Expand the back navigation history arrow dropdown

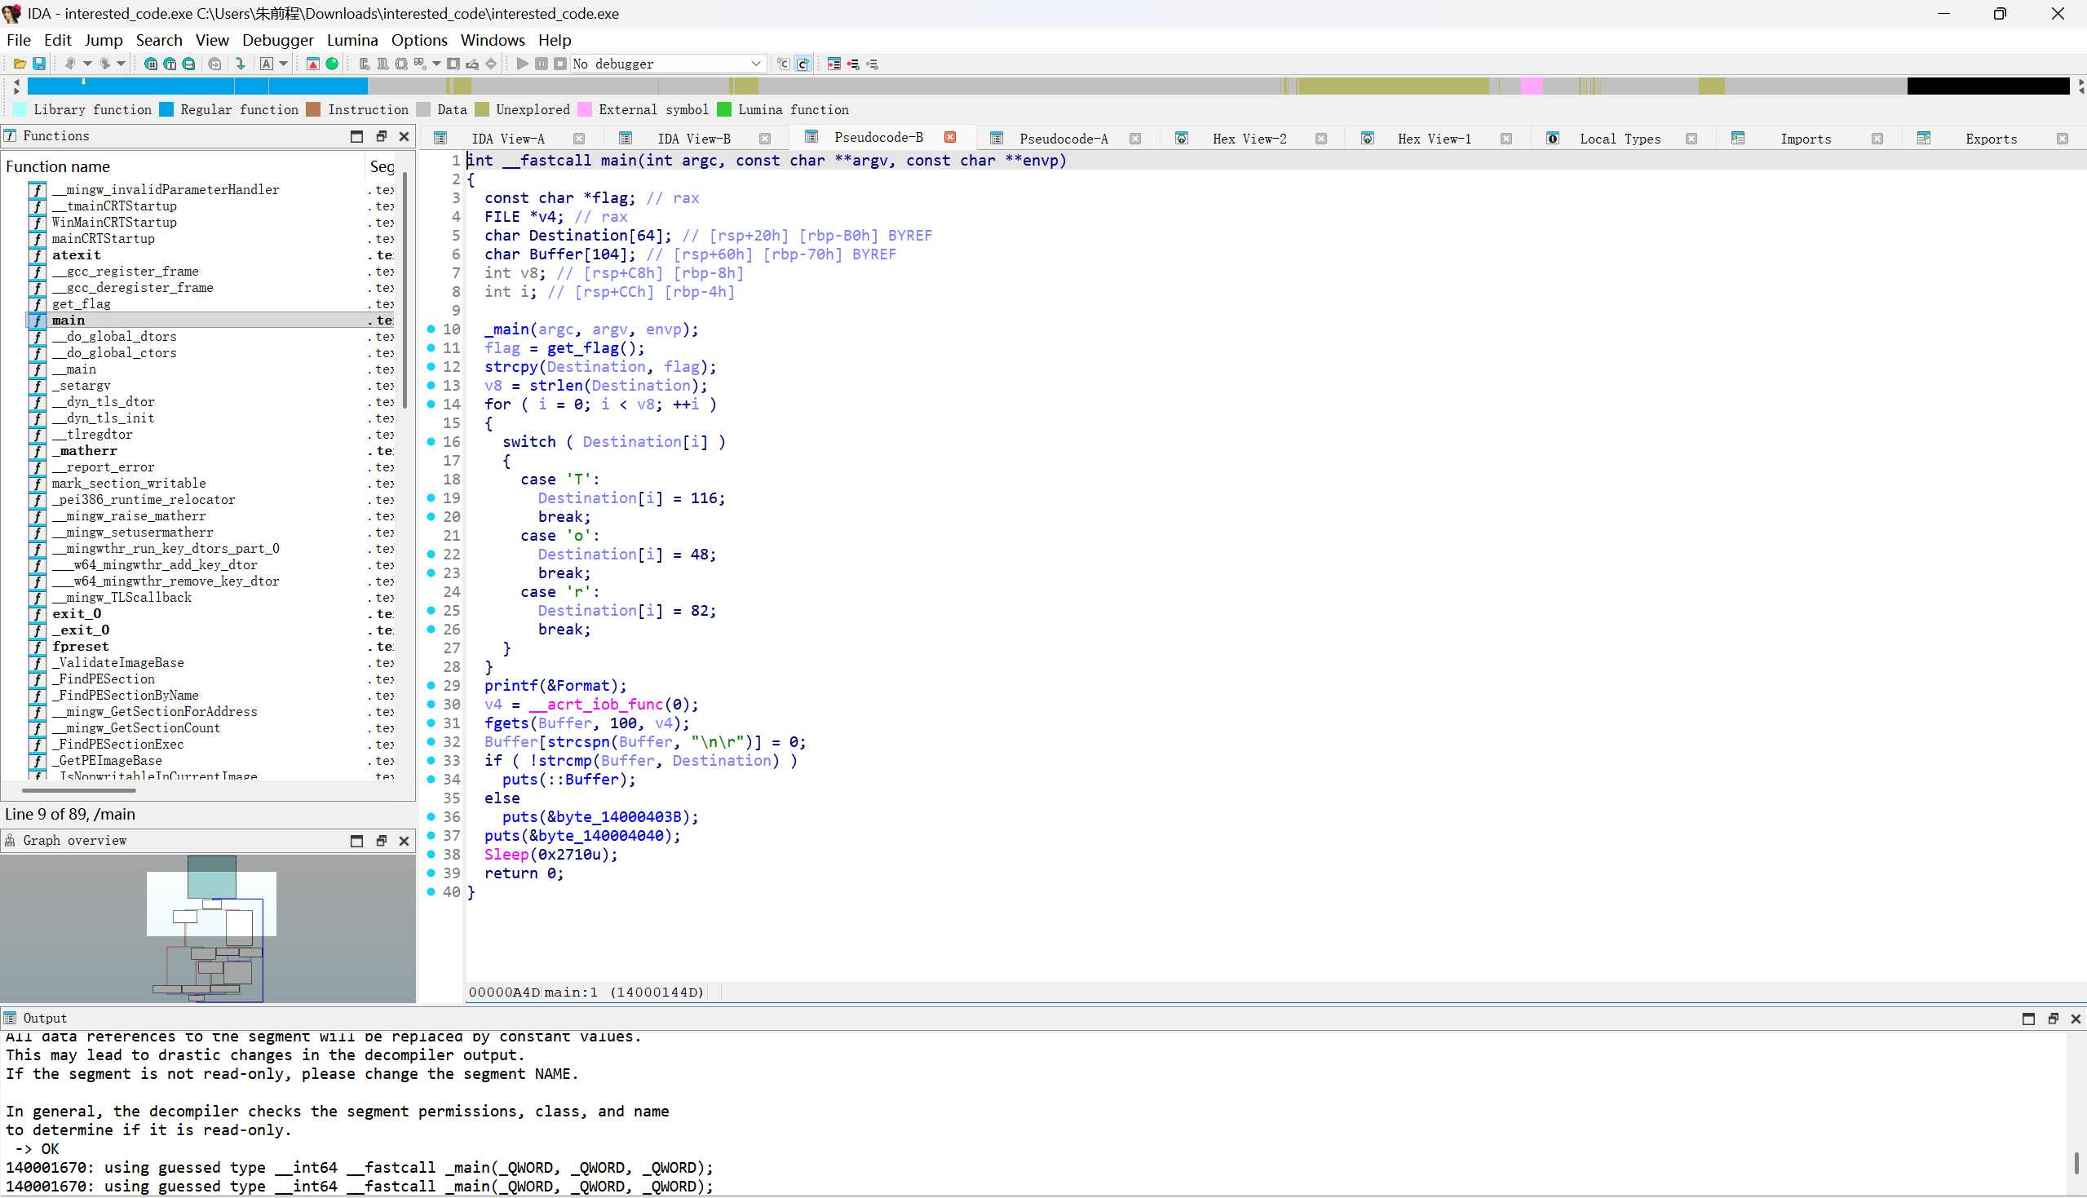click(x=87, y=64)
